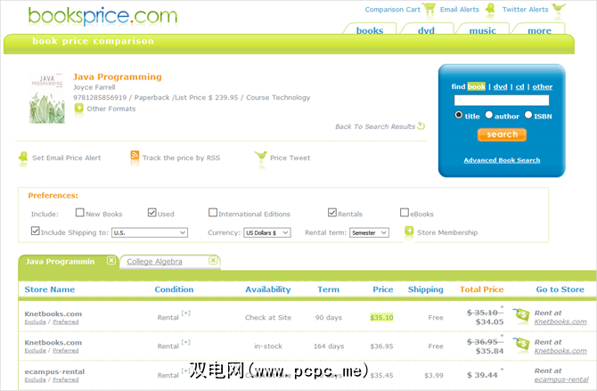The image size is (597, 391).
Task: Sort by Term column header
Action: 328,289
